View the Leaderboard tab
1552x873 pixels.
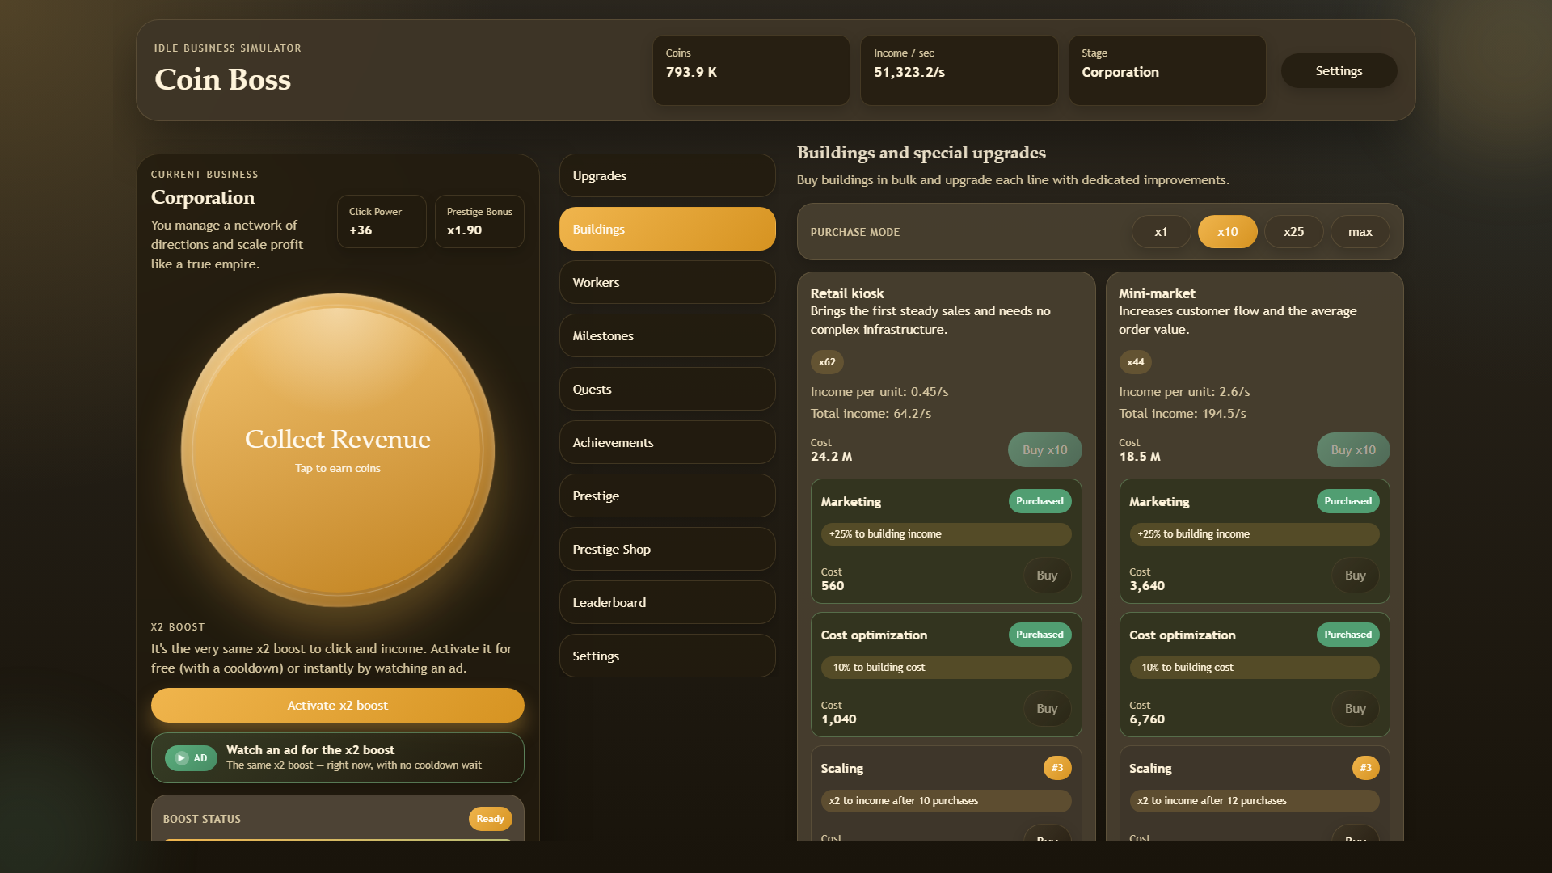point(667,602)
